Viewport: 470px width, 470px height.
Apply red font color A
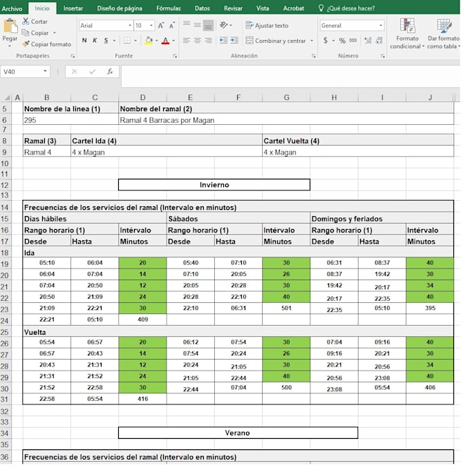tap(165, 41)
